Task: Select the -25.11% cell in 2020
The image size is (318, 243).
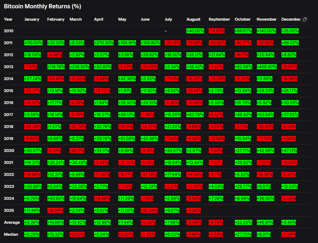Action: pos(77,151)
